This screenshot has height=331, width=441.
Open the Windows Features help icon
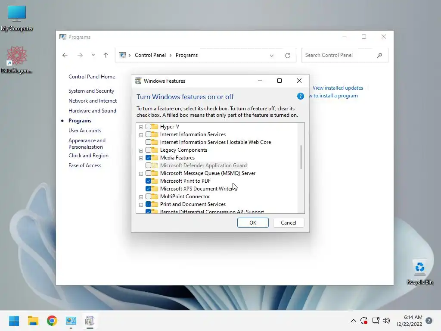tap(300, 96)
